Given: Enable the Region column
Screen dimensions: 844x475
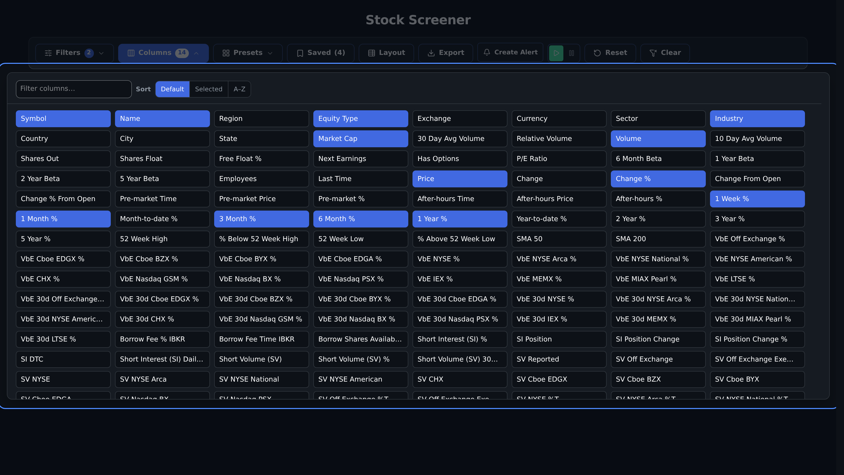Looking at the screenshot, I should click(261, 119).
